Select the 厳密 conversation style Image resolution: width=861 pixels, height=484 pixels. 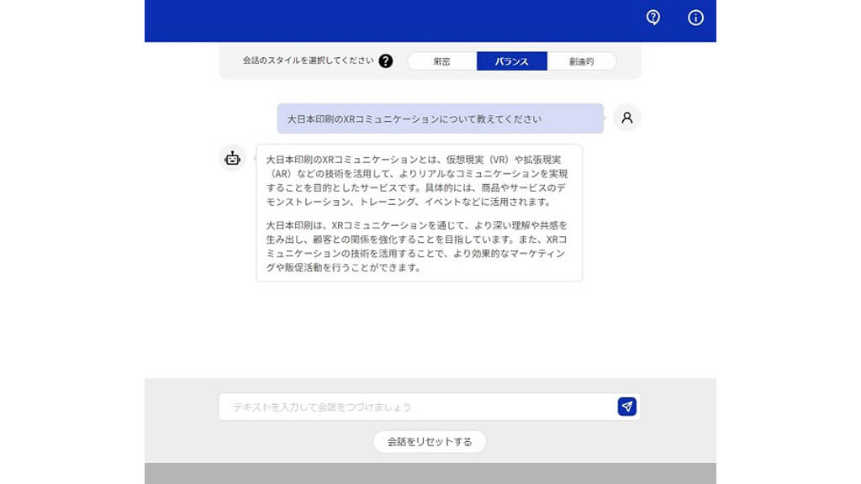442,61
